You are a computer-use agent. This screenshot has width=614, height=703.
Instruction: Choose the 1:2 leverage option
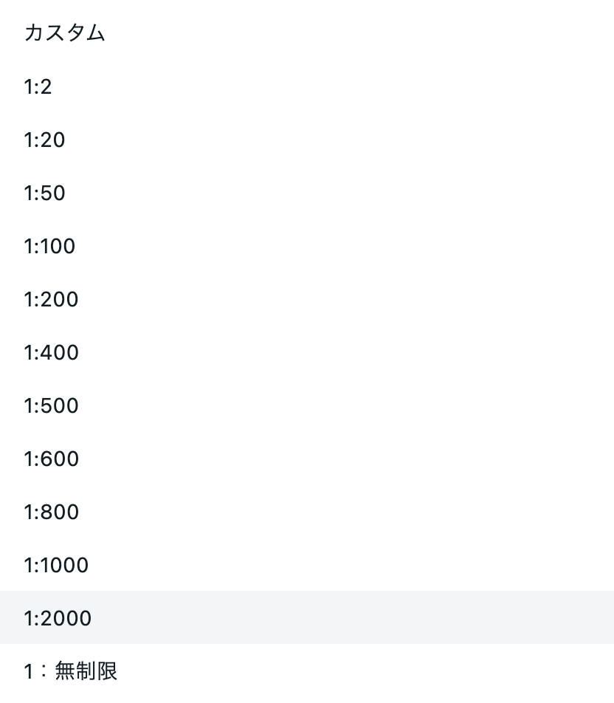pos(307,86)
